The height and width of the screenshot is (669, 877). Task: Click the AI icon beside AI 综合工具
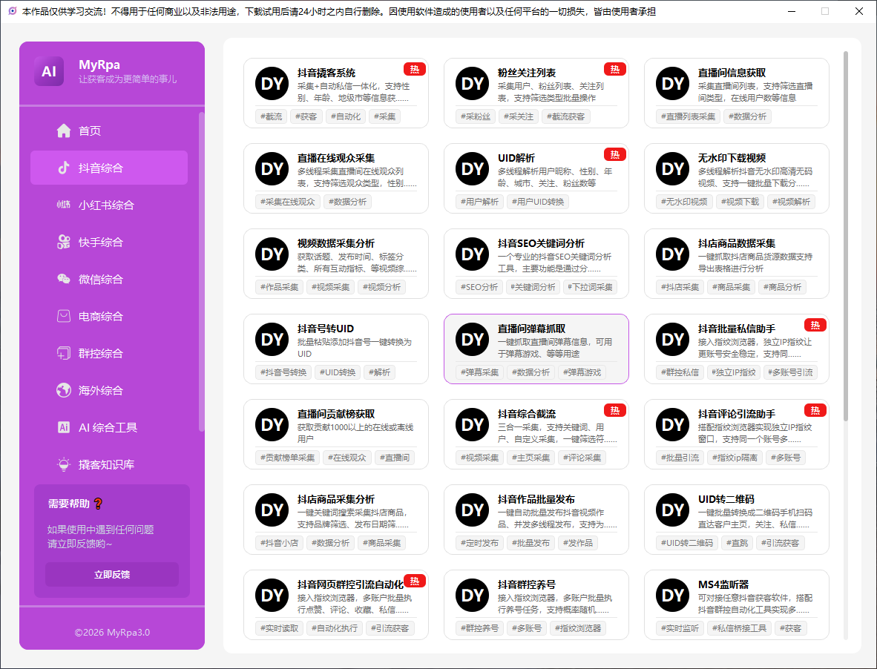(64, 427)
